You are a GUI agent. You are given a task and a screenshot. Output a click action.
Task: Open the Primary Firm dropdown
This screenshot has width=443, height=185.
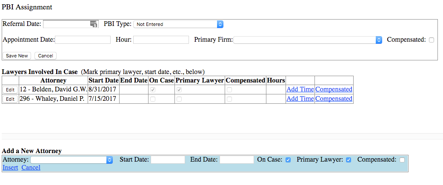[308, 40]
